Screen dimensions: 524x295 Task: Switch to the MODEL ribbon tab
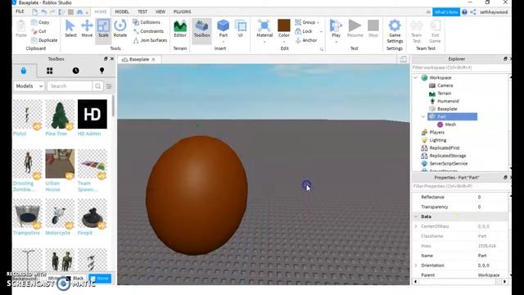[x=122, y=11]
